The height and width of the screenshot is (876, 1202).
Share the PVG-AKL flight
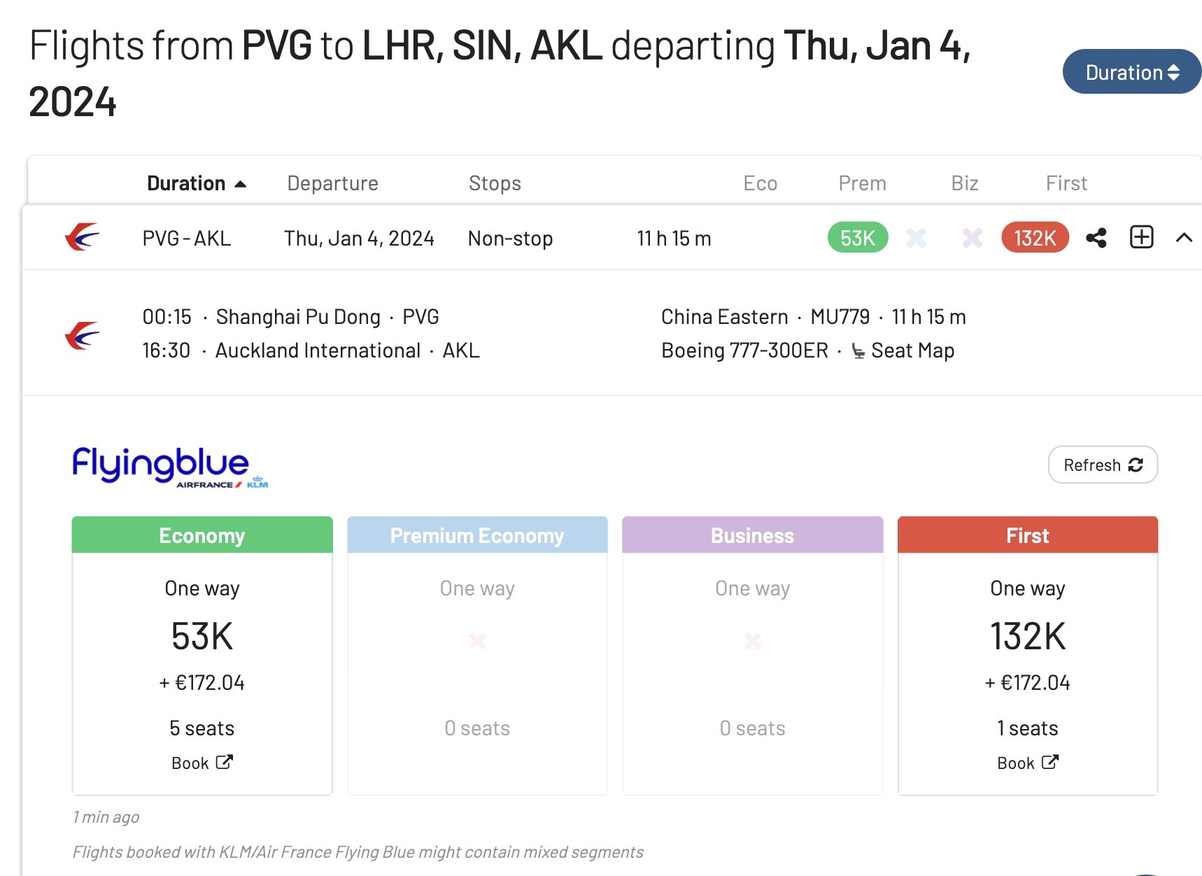point(1096,238)
